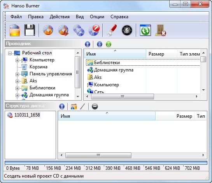Remove item with the black minus icon
Viewport: 212px width, 183px height.
(x=95, y=106)
